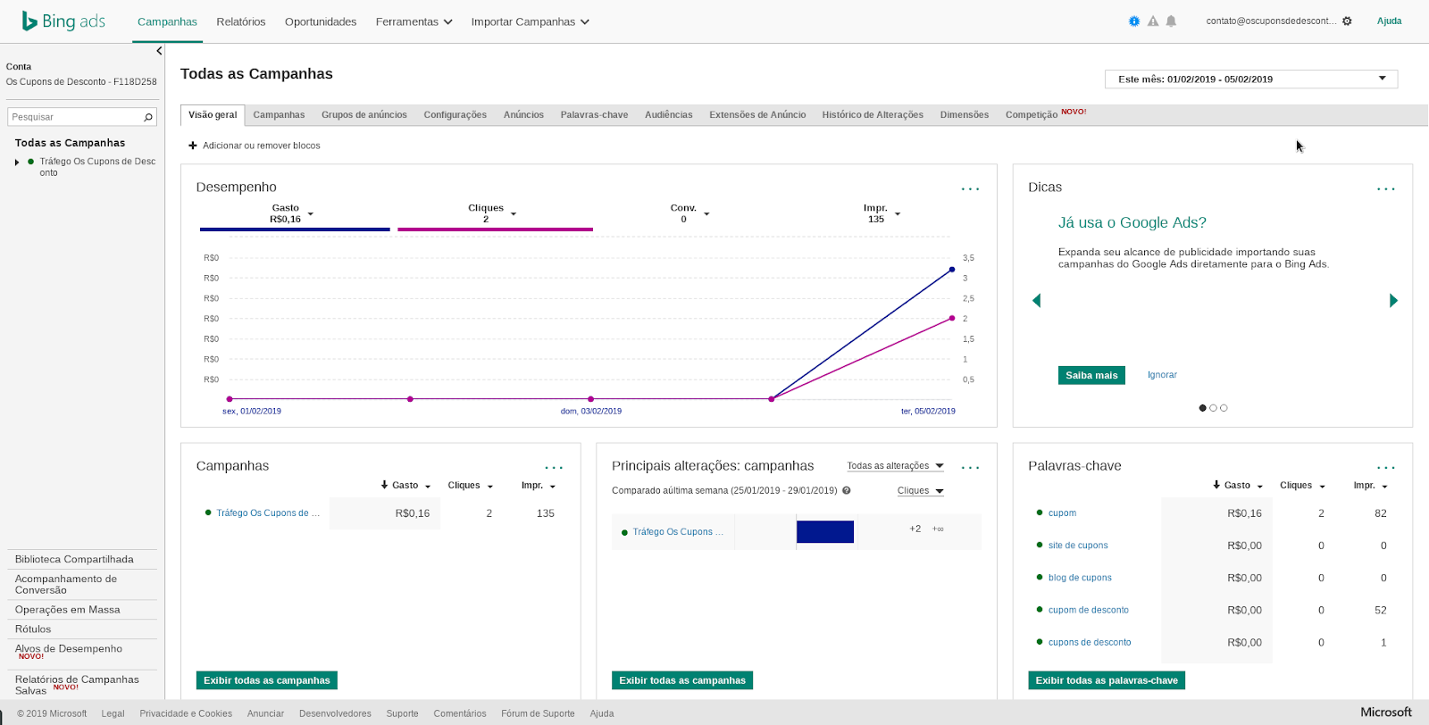Go to previous tip with left arrow
Viewport: 1429px width, 725px height.
(x=1037, y=301)
